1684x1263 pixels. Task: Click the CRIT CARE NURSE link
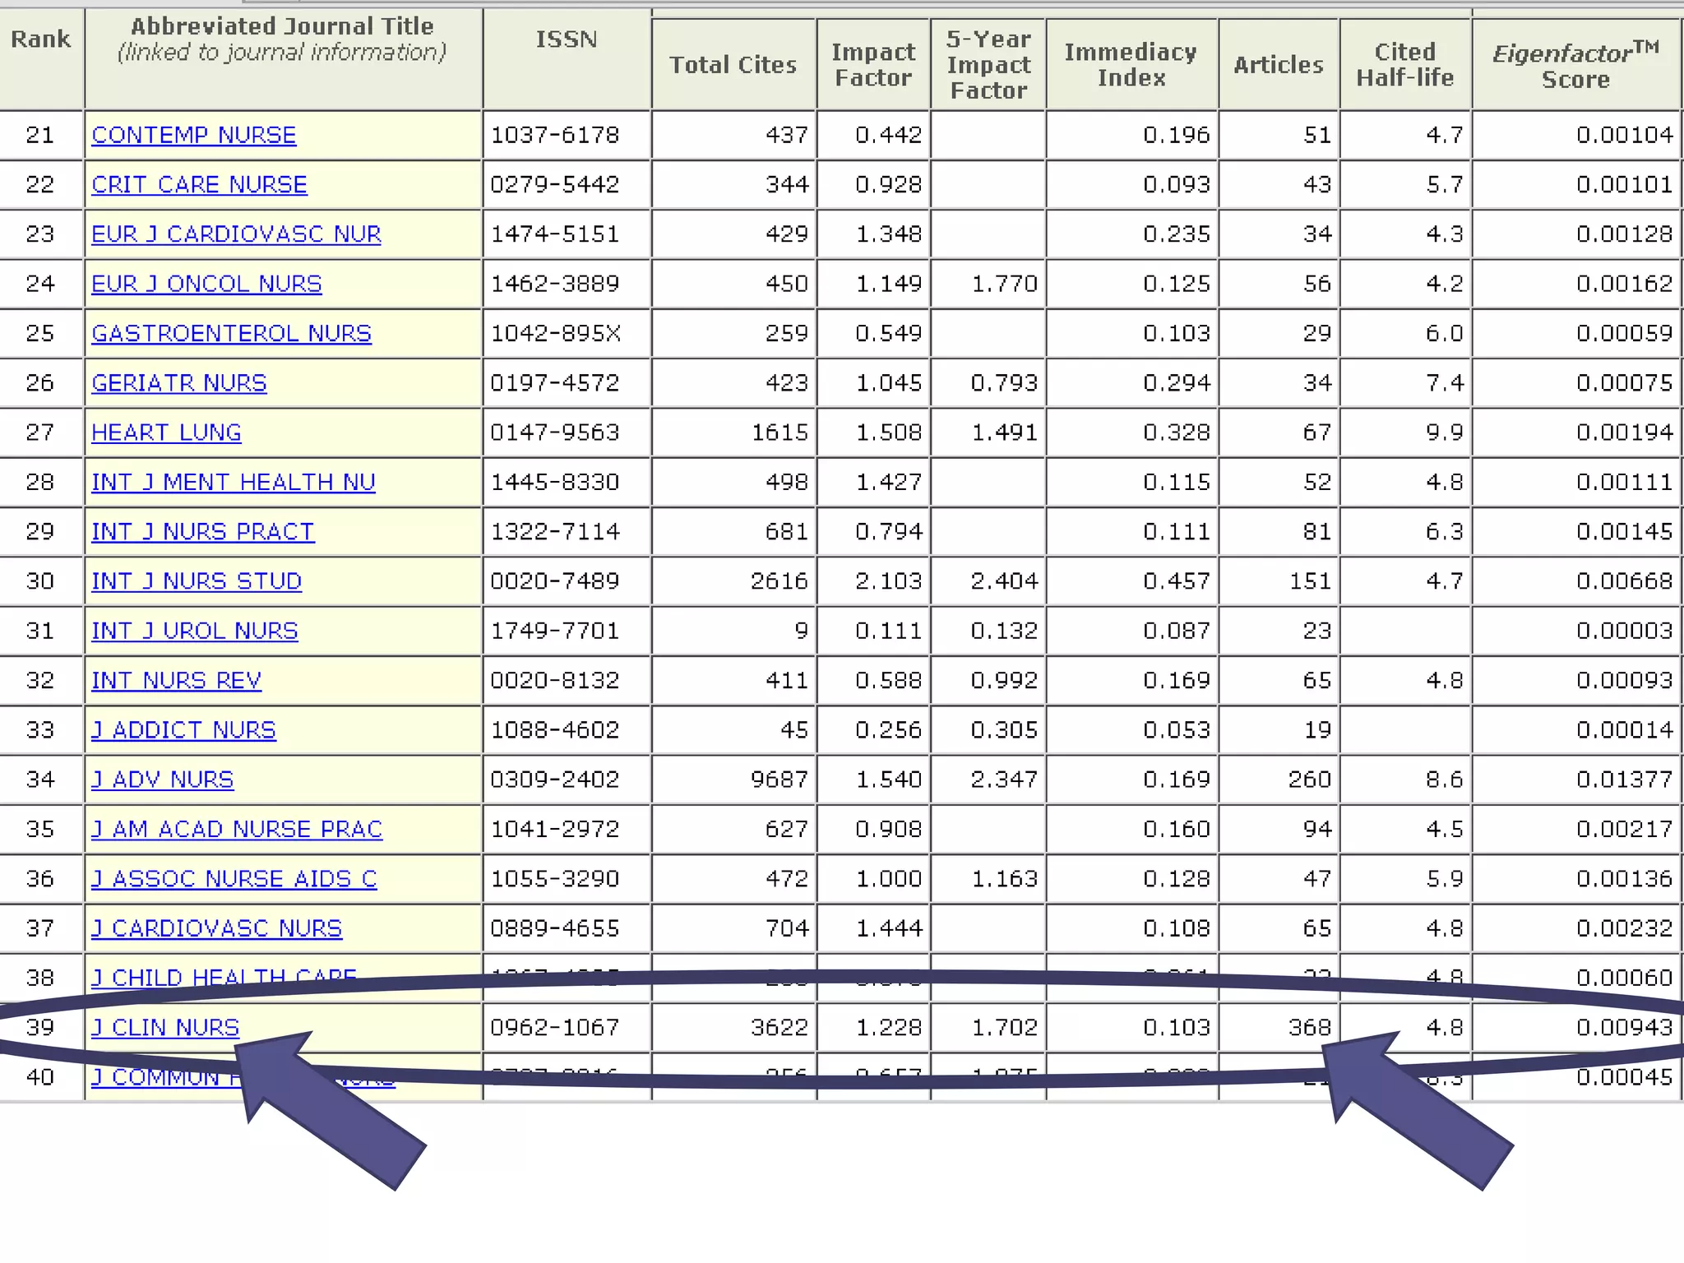(x=199, y=184)
